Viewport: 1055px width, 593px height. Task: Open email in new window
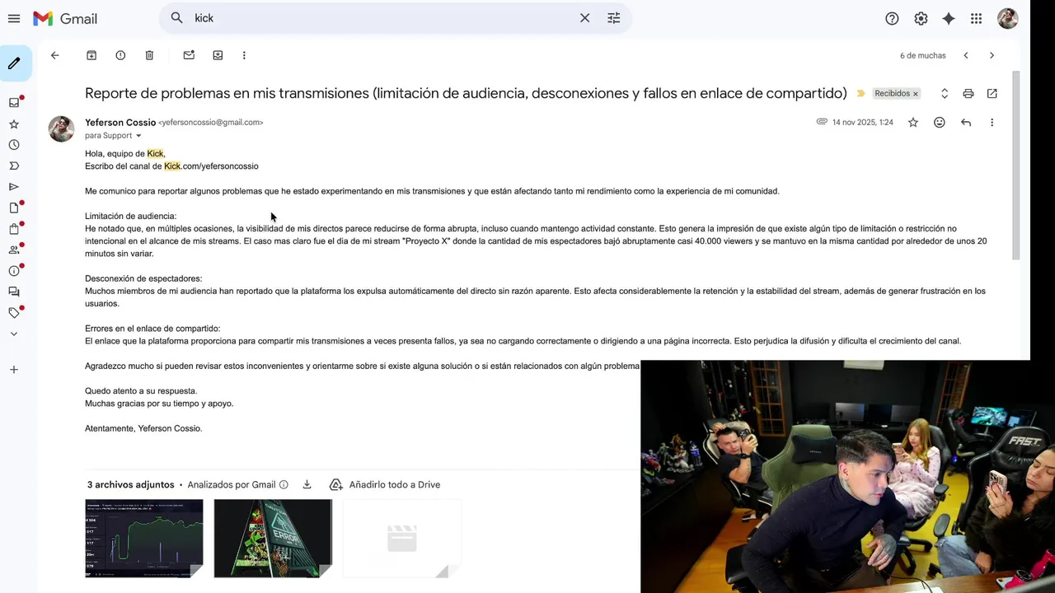click(x=992, y=94)
